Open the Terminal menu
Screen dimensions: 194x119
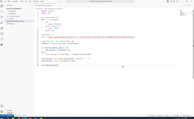(x=36, y=1)
